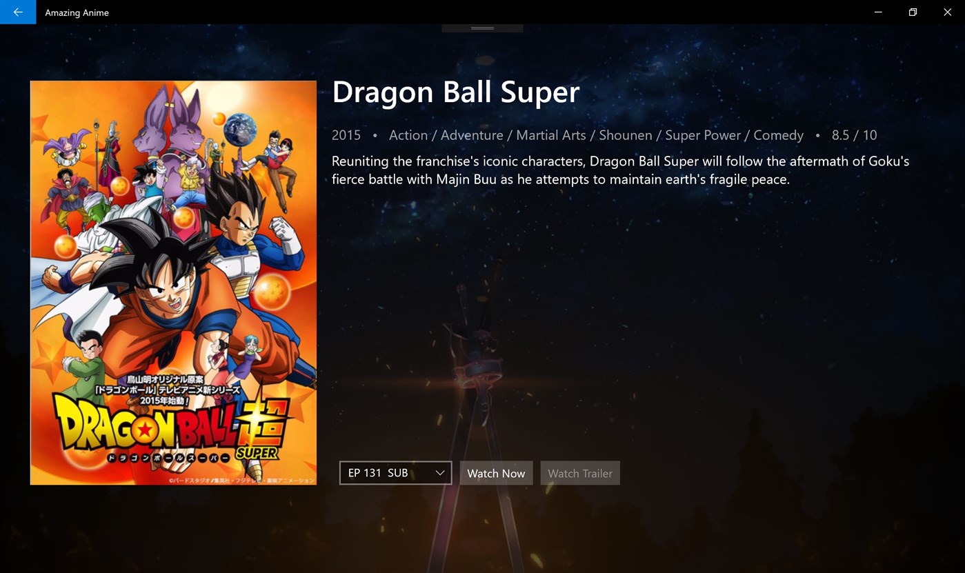Image resolution: width=965 pixels, height=573 pixels.
Task: Open the Dragon Ball Super poster image
Action: [173, 283]
